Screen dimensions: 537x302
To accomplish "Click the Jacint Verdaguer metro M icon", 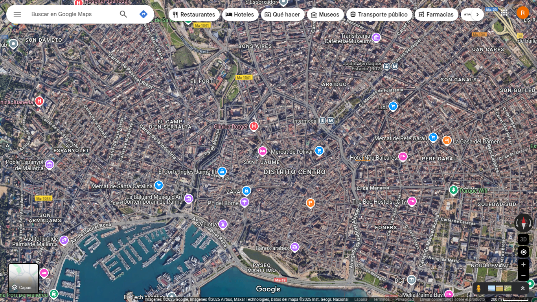I will [395, 66].
